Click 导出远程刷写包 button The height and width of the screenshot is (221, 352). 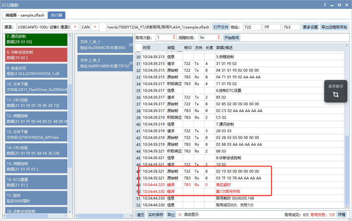click(x=334, y=27)
